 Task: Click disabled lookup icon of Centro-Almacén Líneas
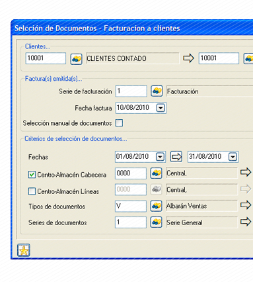(x=156, y=189)
